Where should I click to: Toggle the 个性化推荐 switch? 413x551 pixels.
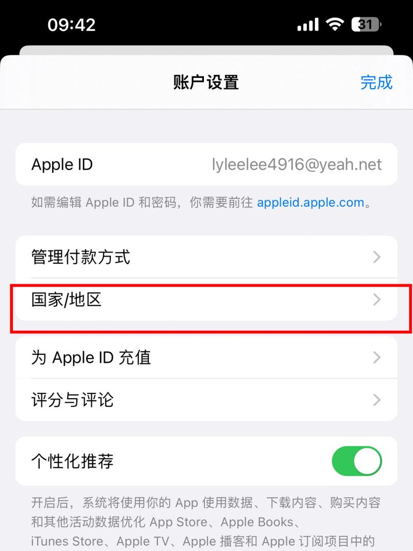[x=356, y=461]
